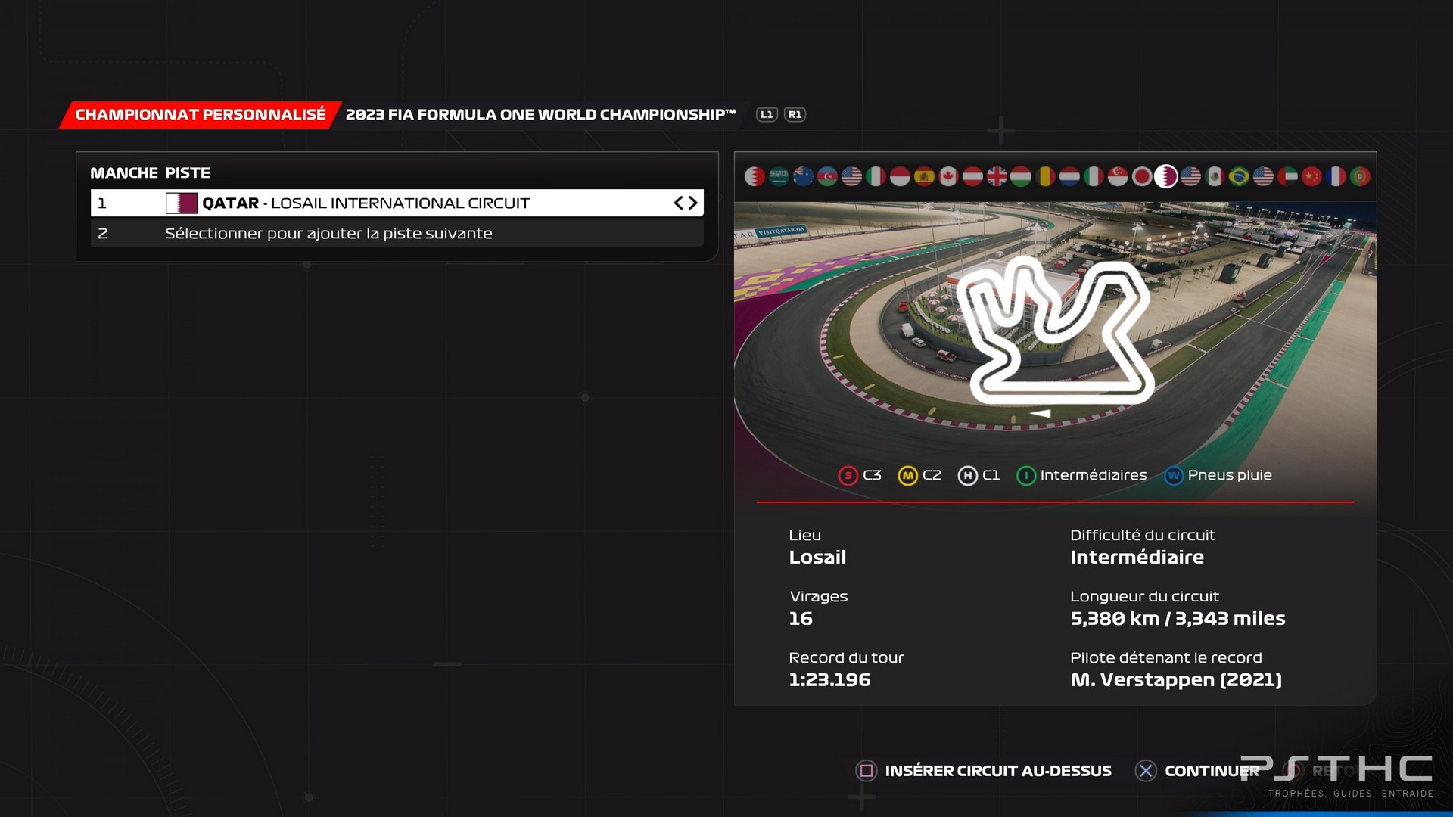Image resolution: width=1453 pixels, height=817 pixels.
Task: Choose the United Kingdom flag
Action: 997,176
